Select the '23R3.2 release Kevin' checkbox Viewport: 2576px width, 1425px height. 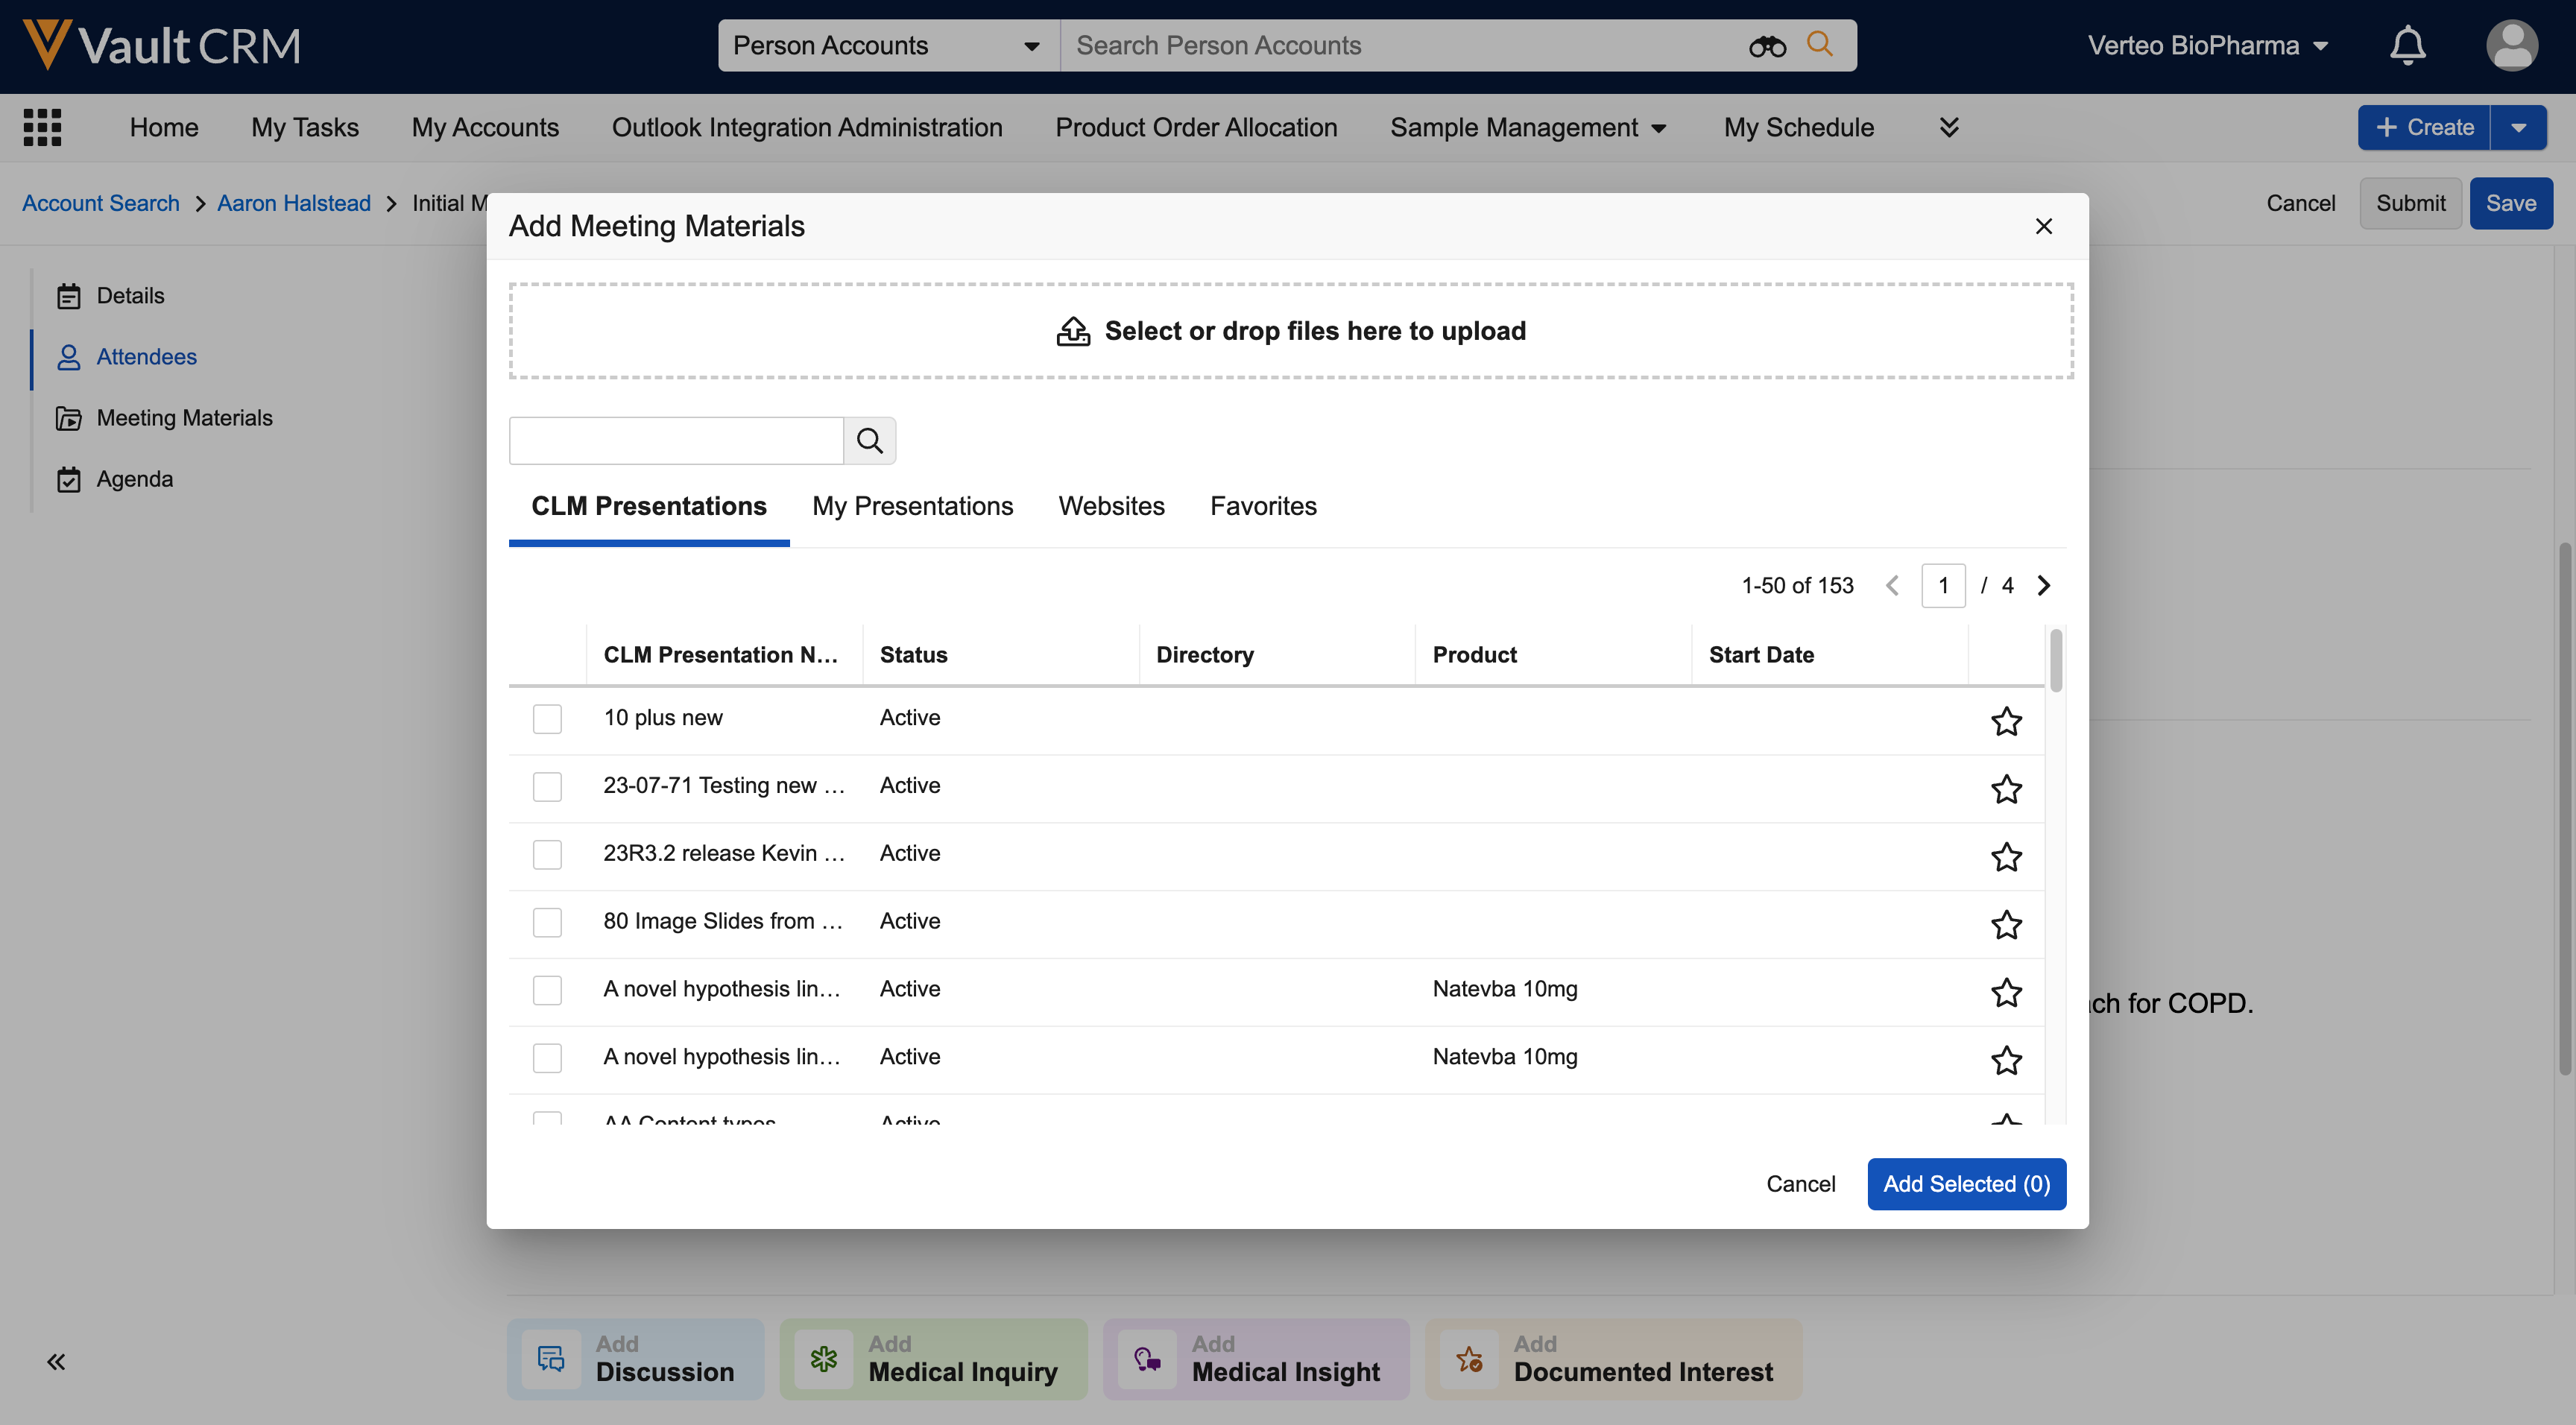547,854
